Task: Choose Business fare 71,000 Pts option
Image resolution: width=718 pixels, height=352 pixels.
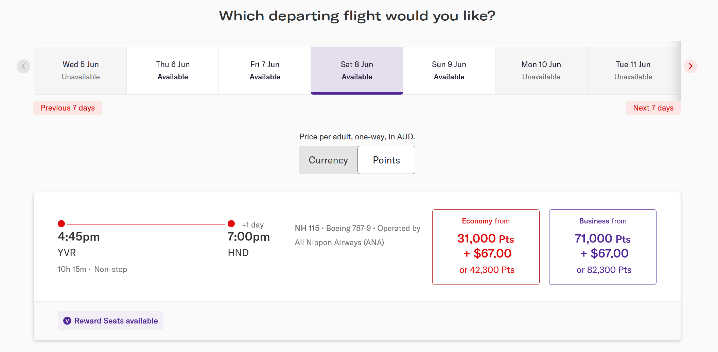Action: tap(603, 247)
